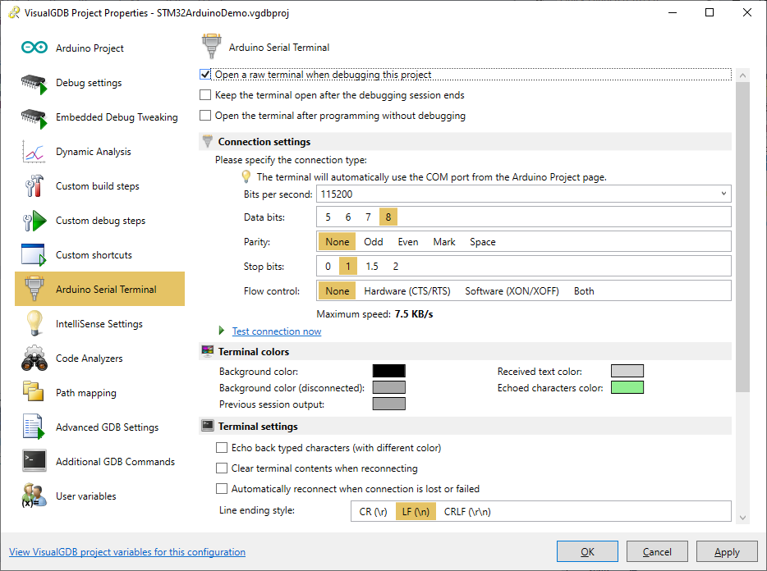Set stop bits to 2

(395, 267)
